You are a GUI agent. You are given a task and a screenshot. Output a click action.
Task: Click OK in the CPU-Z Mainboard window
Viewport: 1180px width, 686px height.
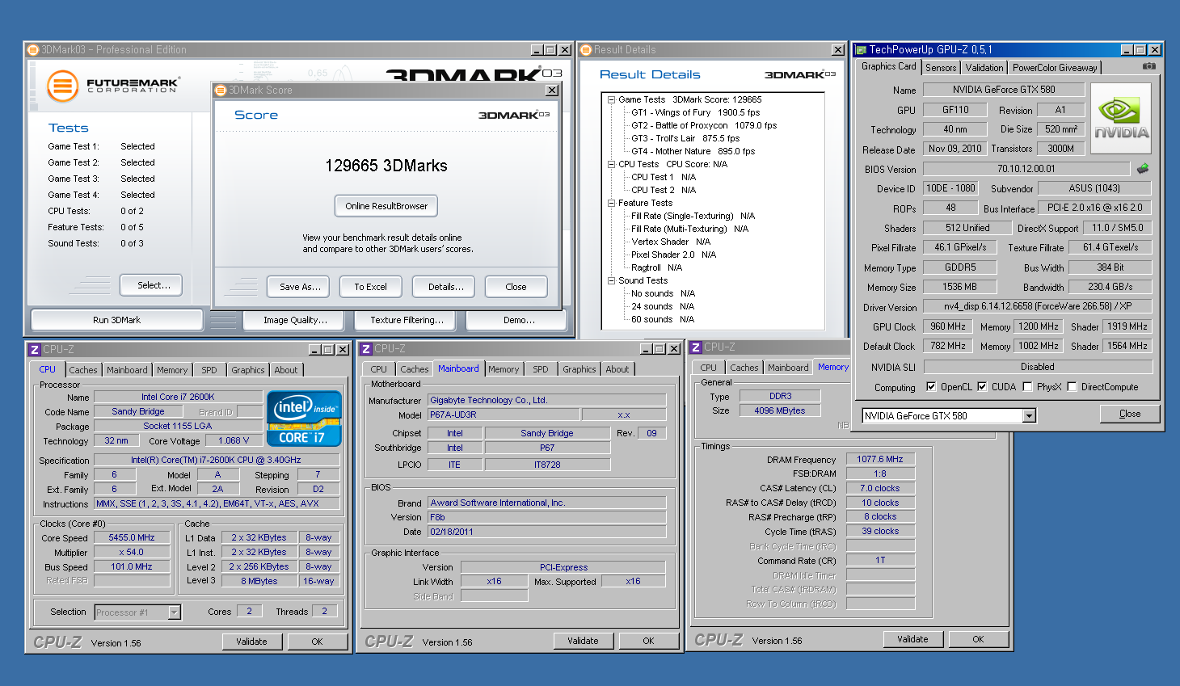[648, 641]
